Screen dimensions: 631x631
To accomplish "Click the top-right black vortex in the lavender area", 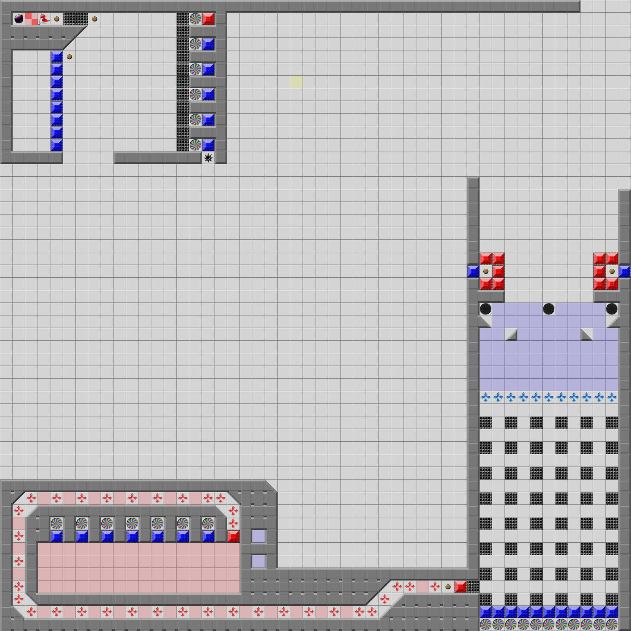I will [612, 309].
